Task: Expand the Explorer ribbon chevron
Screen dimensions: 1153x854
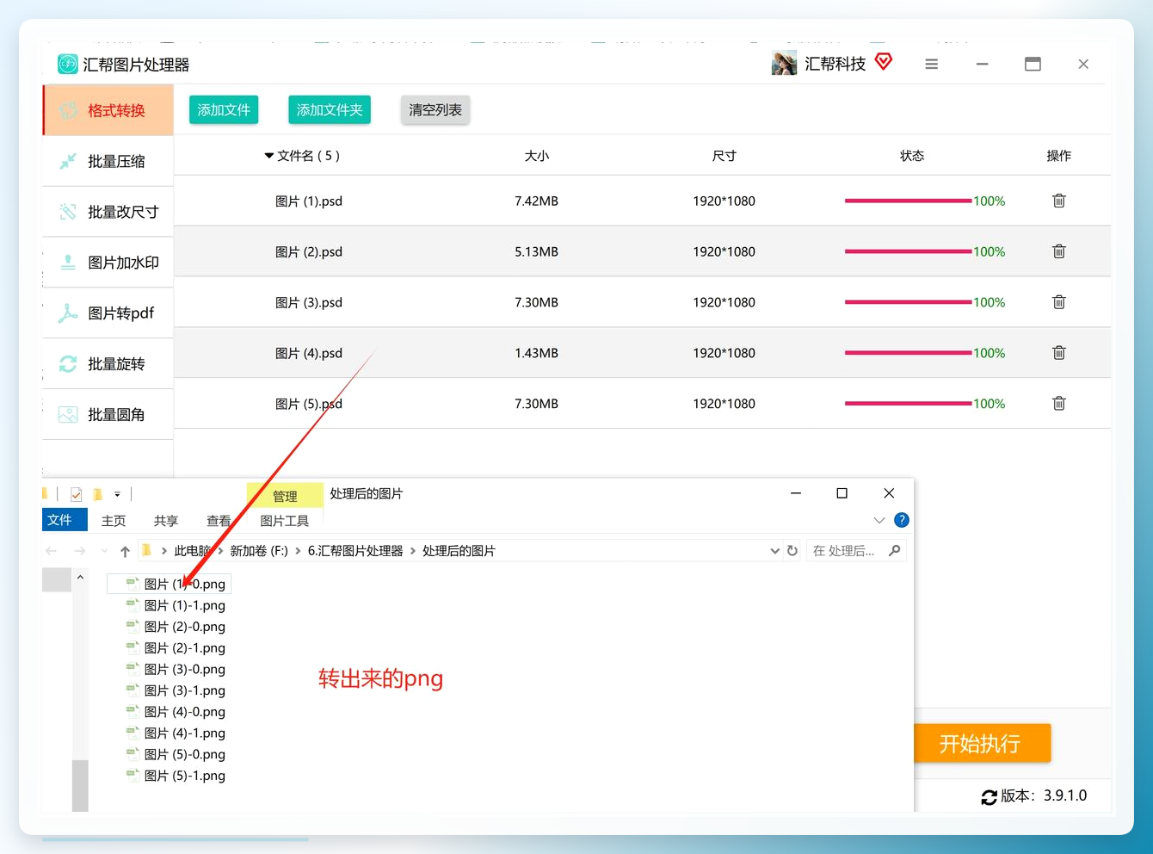Action: point(879,520)
